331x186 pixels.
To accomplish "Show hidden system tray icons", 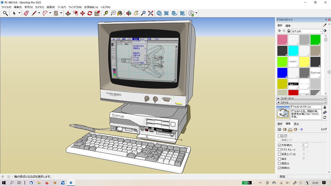I will click(x=260, y=183).
